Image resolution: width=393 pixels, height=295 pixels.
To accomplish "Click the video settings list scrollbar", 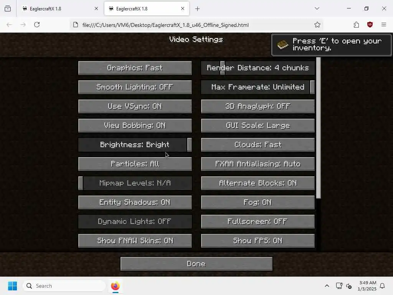I will tap(319, 128).
